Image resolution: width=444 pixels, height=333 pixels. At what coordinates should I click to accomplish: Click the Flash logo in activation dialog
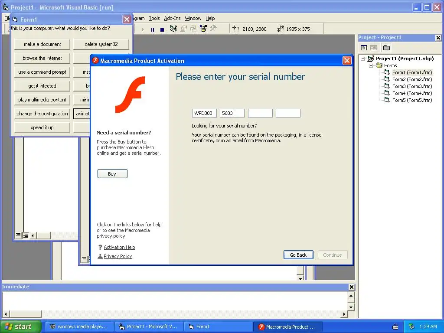click(130, 95)
